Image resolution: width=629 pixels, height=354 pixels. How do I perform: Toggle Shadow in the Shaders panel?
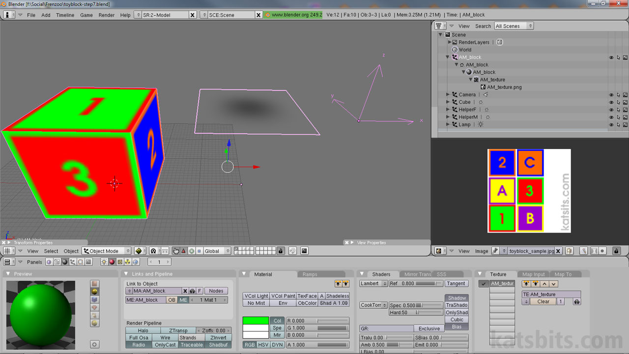pyautogui.click(x=457, y=297)
